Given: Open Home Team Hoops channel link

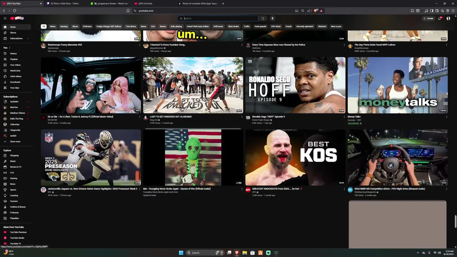Looking at the screenshot, I should (x=261, y=120).
